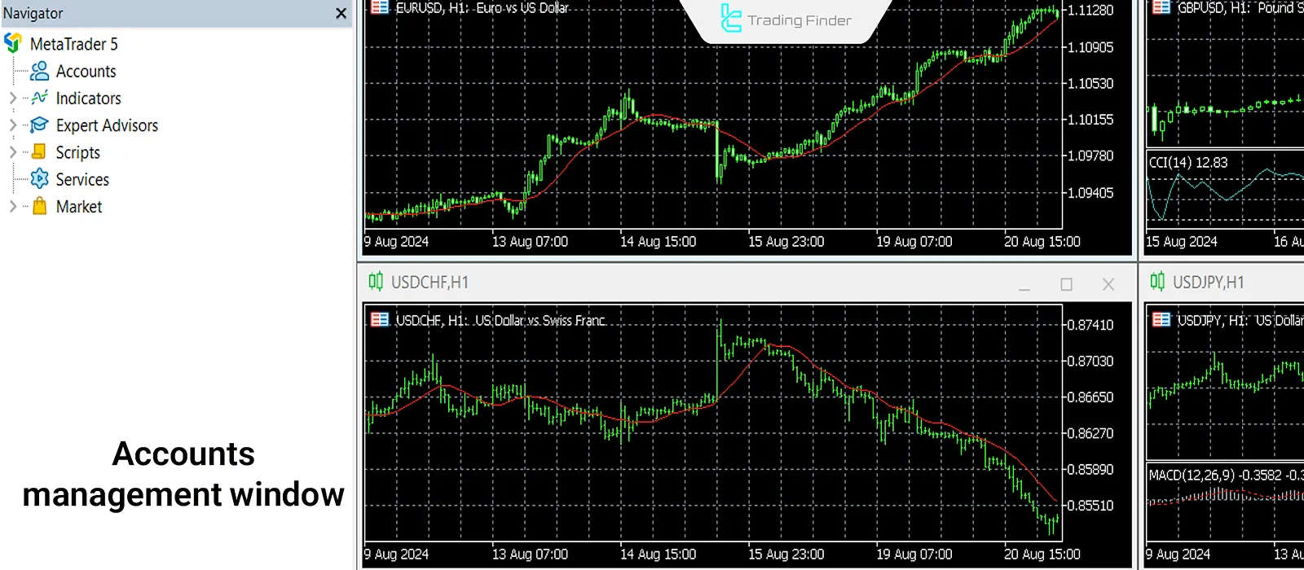1304x570 pixels.
Task: Close the Navigator panel
Action: click(341, 13)
